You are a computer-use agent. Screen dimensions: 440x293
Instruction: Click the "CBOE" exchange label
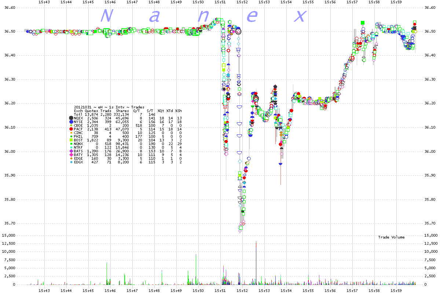tap(78, 125)
